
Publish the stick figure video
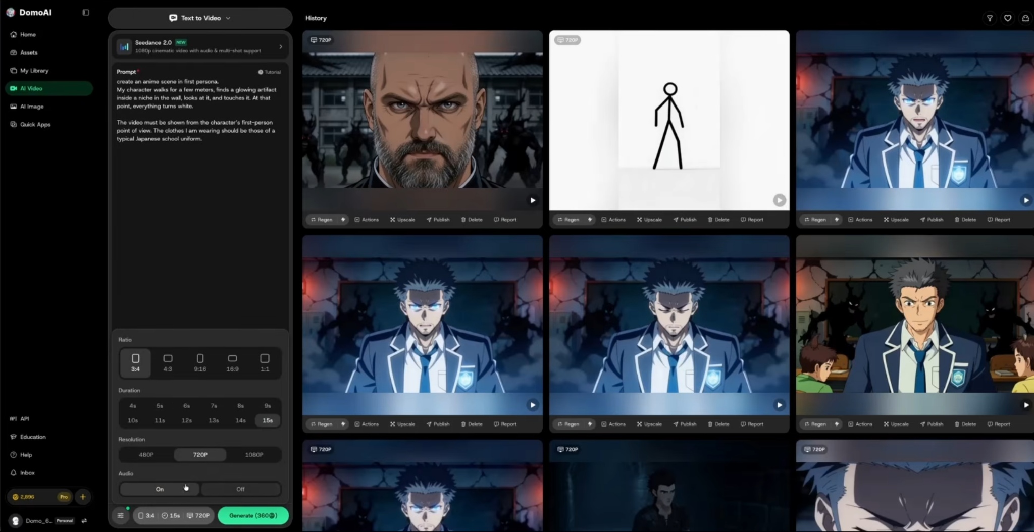pyautogui.click(x=685, y=220)
